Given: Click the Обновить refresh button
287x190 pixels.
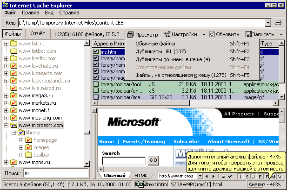Looking at the screenshot, I should [224, 34].
